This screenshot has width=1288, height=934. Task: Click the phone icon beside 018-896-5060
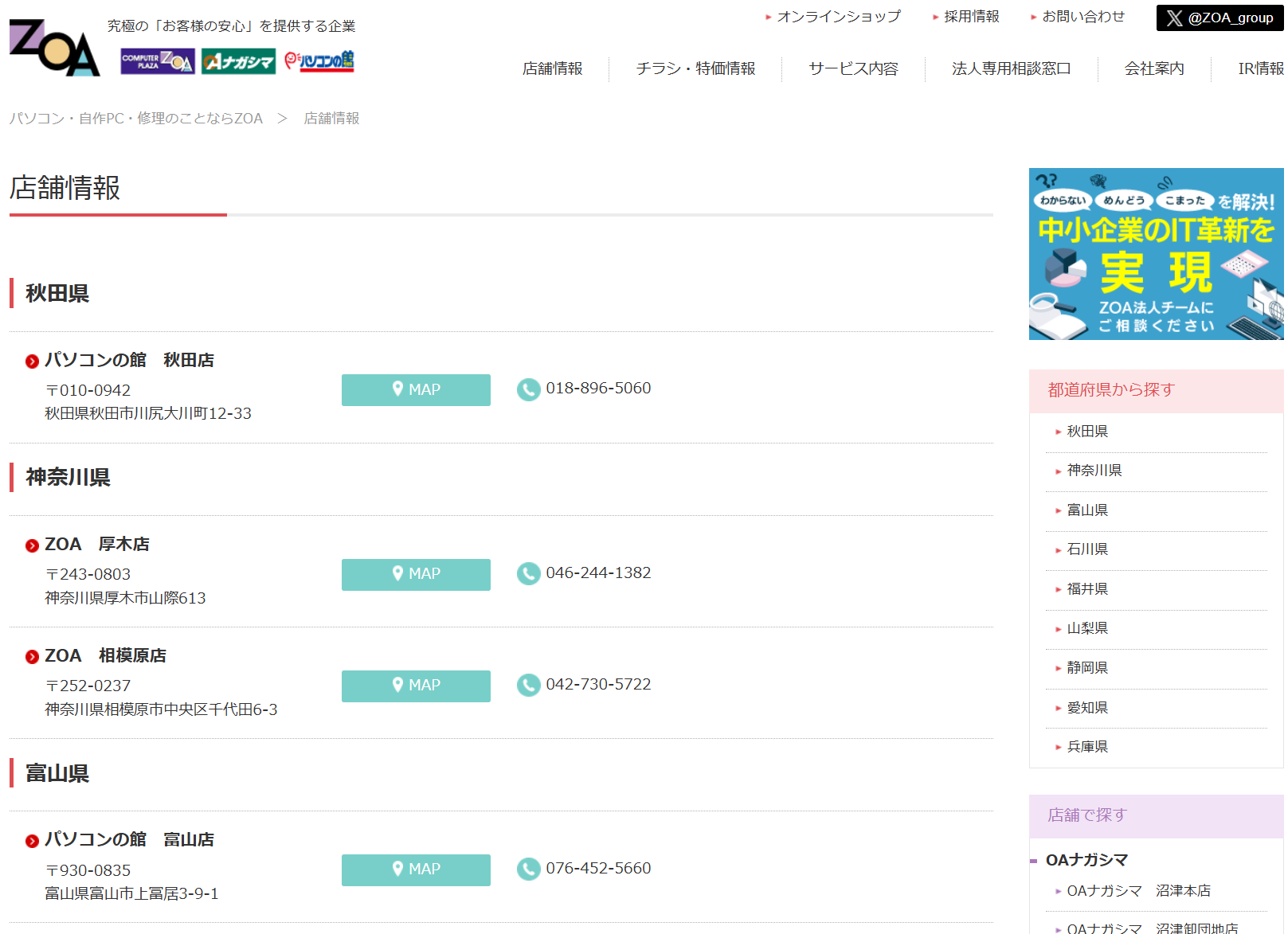pos(528,389)
